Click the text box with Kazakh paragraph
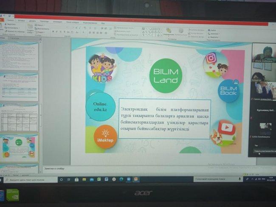 (x=165, y=119)
